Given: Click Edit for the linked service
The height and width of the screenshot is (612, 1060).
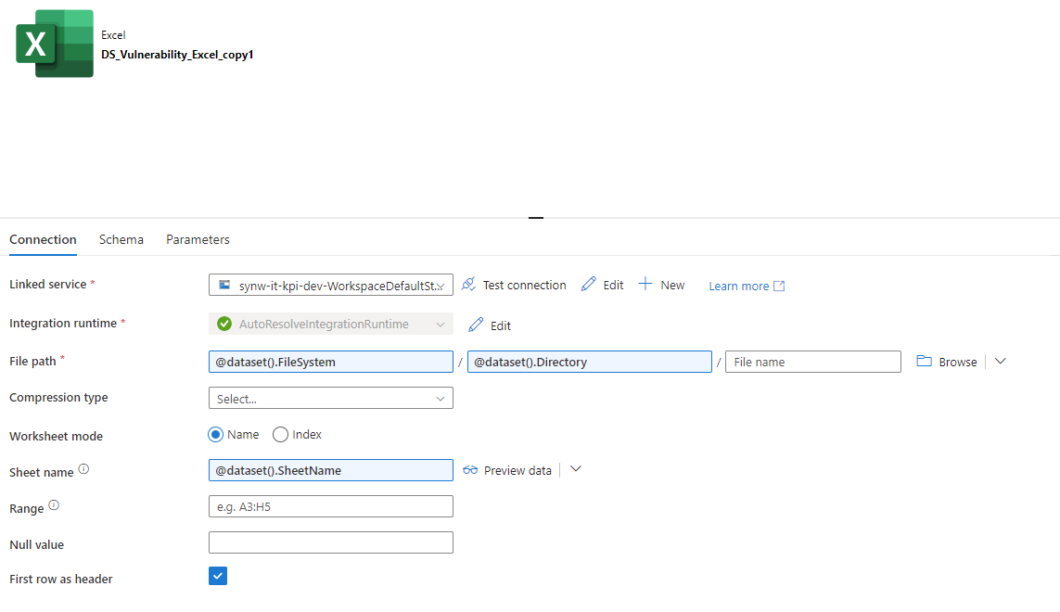Looking at the screenshot, I should point(602,285).
